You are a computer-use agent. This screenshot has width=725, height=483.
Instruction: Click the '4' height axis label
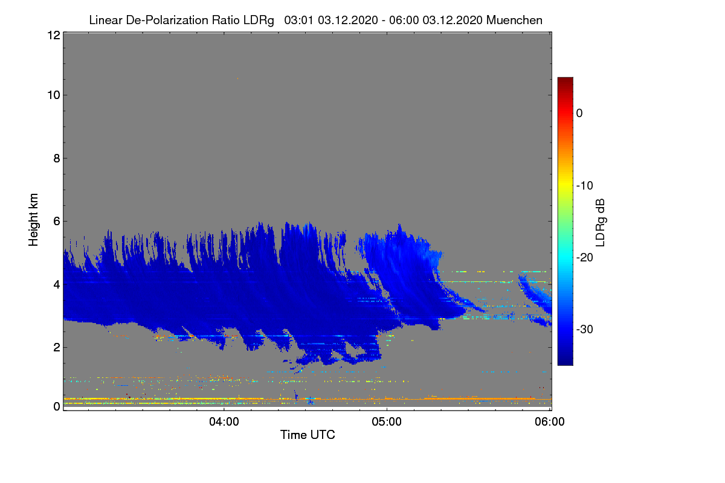coord(57,284)
